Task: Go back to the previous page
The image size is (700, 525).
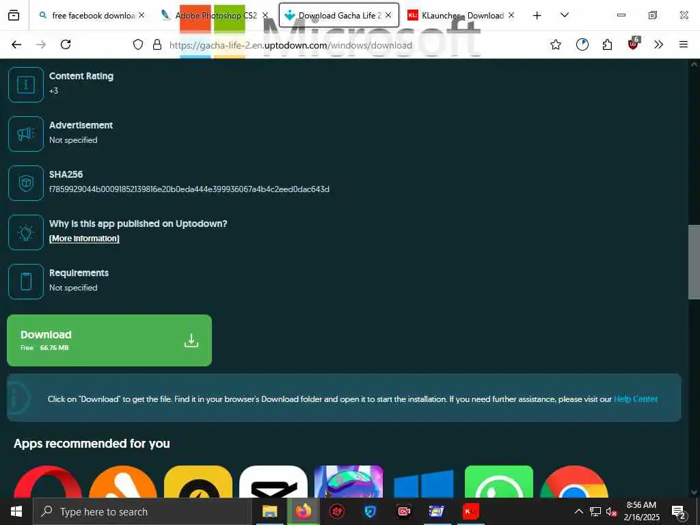Action: [16, 44]
